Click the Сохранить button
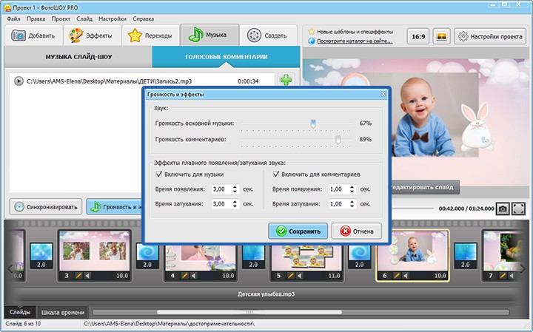The height and width of the screenshot is (332, 533). (x=298, y=231)
